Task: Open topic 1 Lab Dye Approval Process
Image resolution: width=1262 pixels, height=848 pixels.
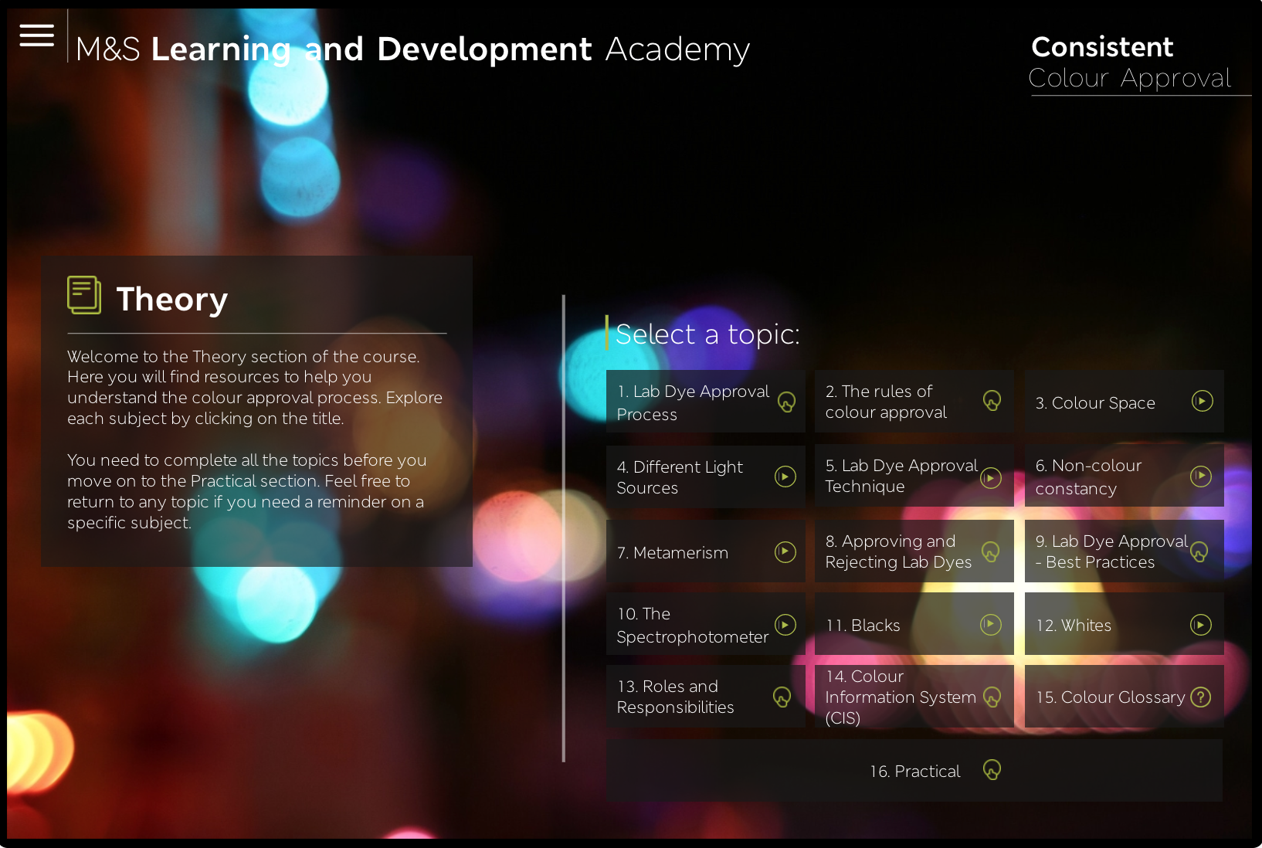Action: coord(693,402)
